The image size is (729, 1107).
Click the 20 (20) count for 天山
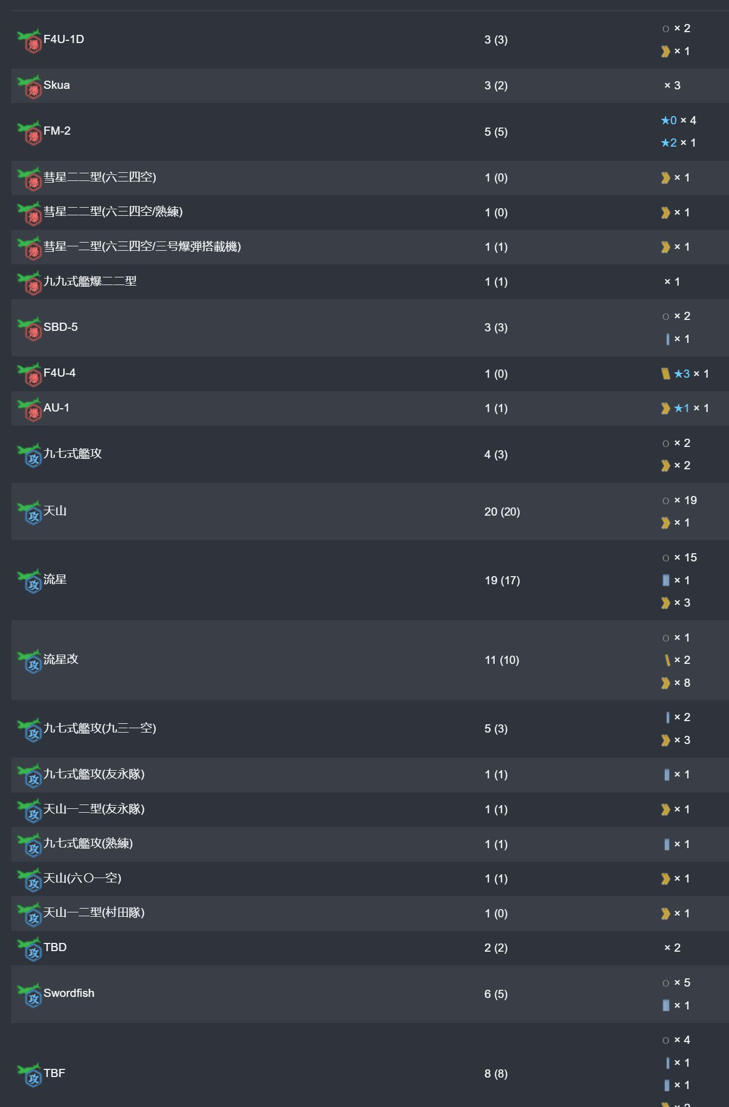pos(502,512)
